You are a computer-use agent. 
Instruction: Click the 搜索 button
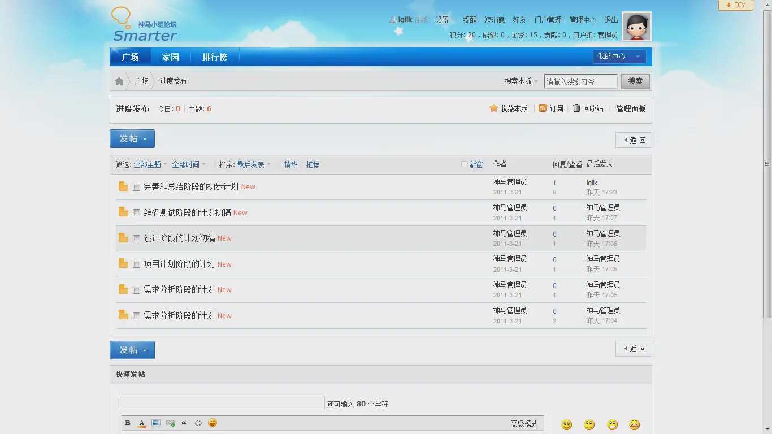click(635, 81)
